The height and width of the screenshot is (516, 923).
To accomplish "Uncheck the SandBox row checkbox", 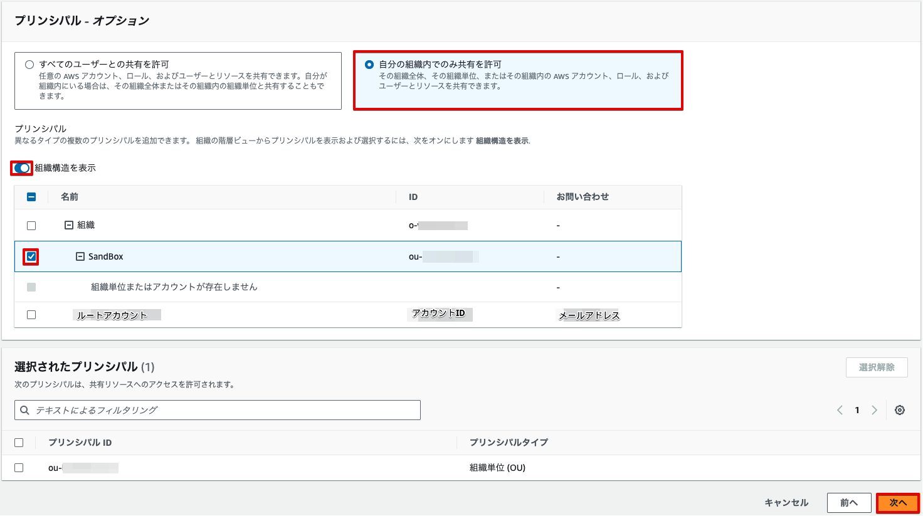I will pos(31,256).
